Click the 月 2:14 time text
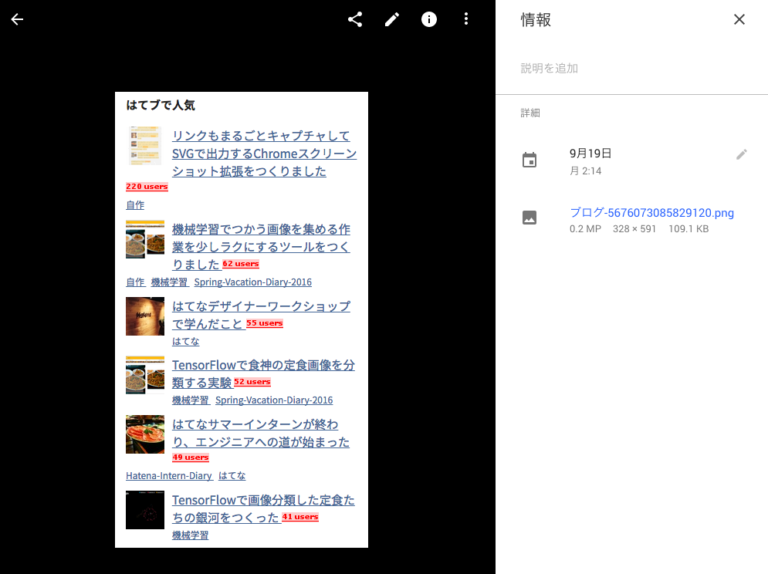The height and width of the screenshot is (574, 768). (x=585, y=171)
